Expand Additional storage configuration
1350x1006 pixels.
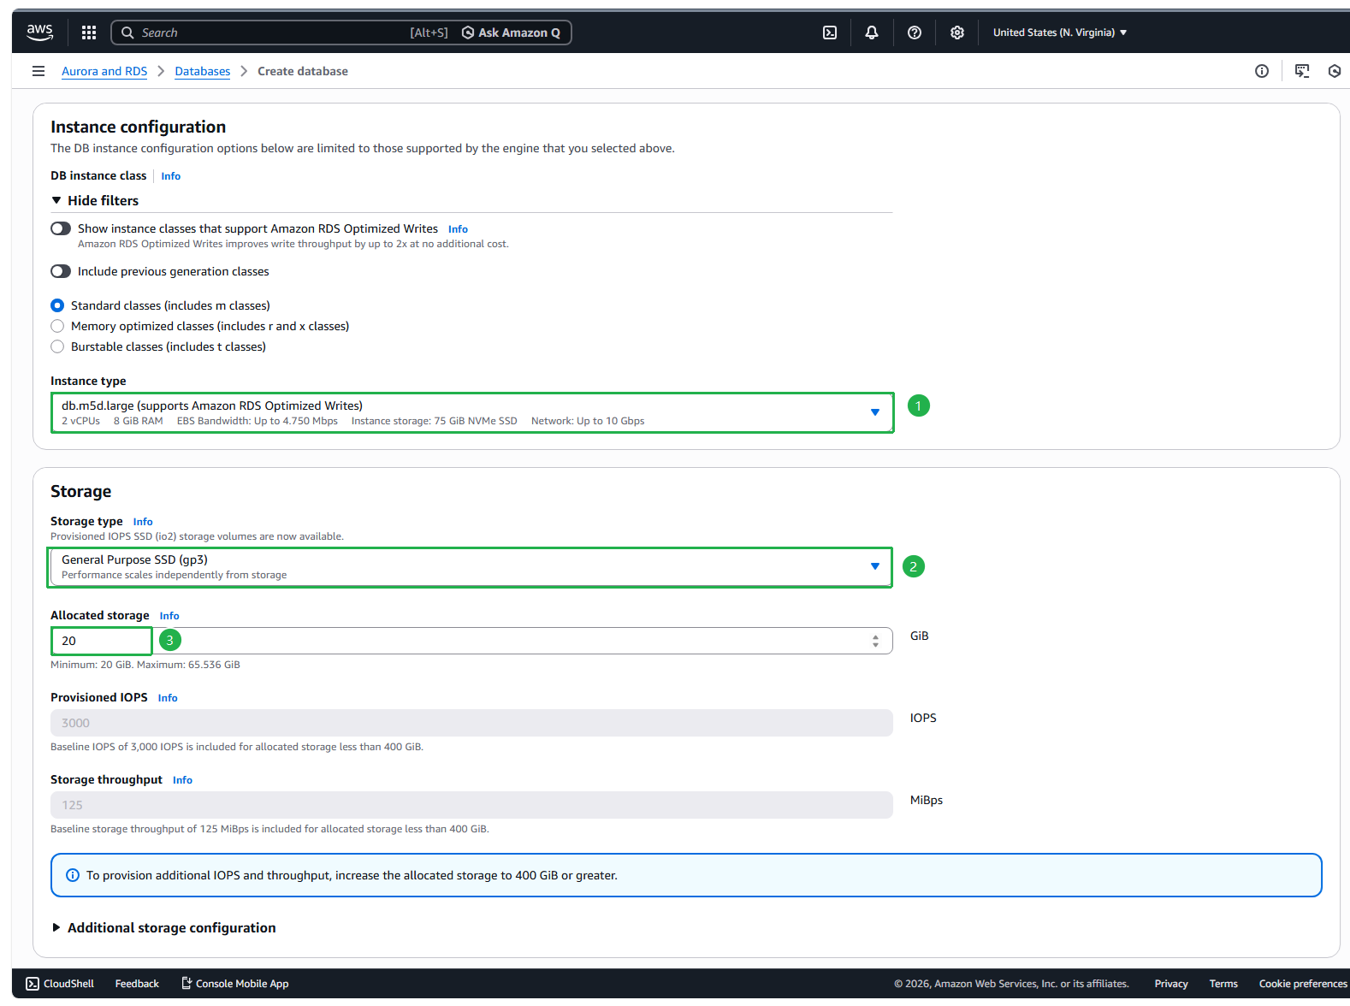pyautogui.click(x=163, y=928)
